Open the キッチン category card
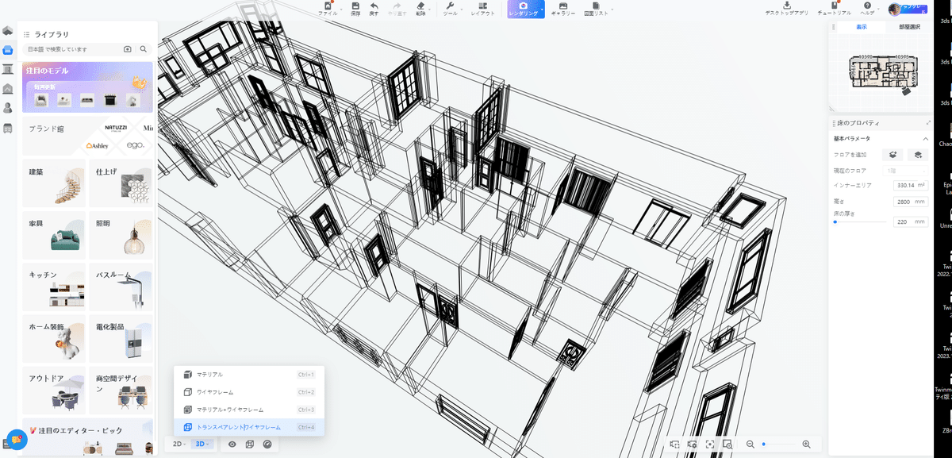The image size is (952, 458). [x=54, y=287]
